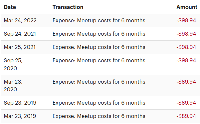This screenshot has width=200, height=124.
Task: Select the Amount column header
Action: [187, 7]
